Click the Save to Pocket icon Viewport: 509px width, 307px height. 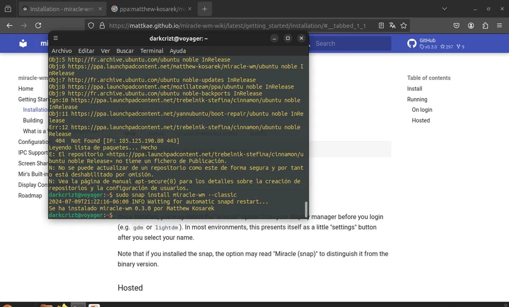pos(456,25)
